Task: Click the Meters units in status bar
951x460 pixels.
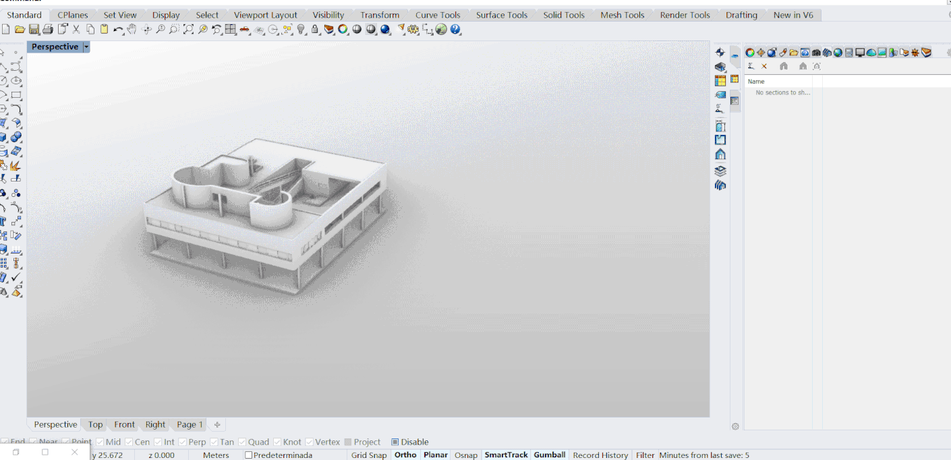Action: 216,455
